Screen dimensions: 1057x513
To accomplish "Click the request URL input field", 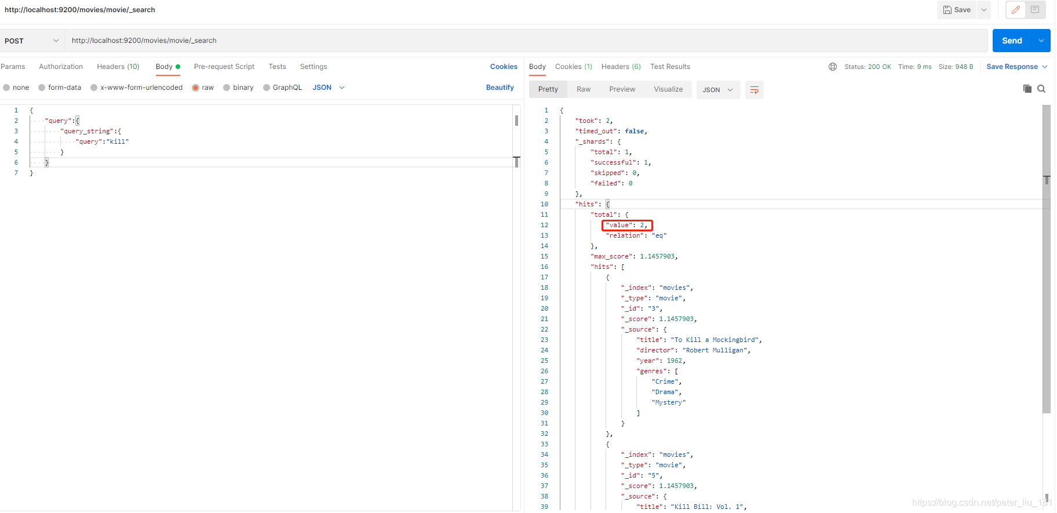I will 526,41.
